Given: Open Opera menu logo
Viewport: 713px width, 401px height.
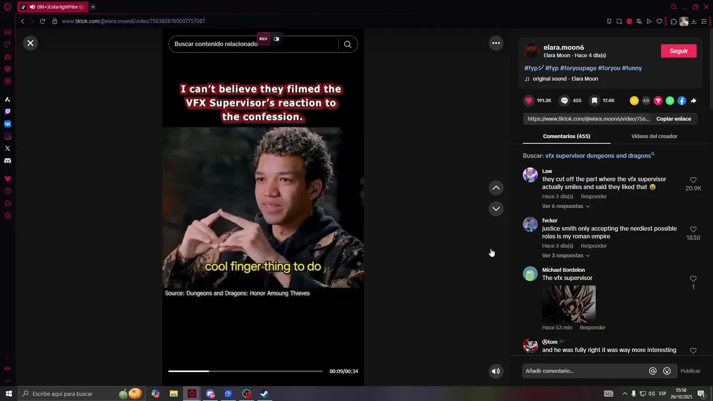Looking at the screenshot, I should 8,7.
